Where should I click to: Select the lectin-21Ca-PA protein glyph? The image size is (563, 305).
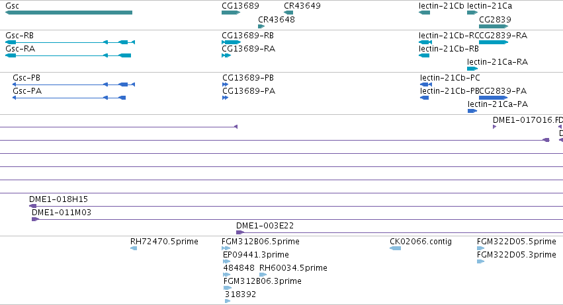(x=472, y=111)
